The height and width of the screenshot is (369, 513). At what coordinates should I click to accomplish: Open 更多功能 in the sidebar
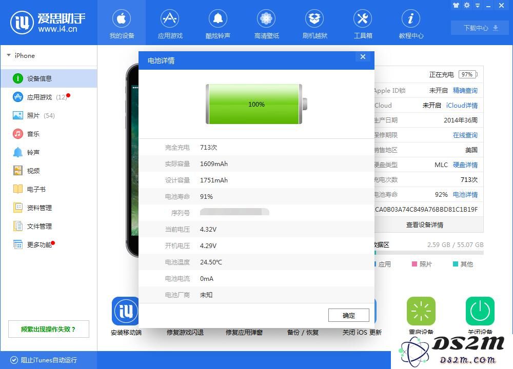click(x=49, y=245)
